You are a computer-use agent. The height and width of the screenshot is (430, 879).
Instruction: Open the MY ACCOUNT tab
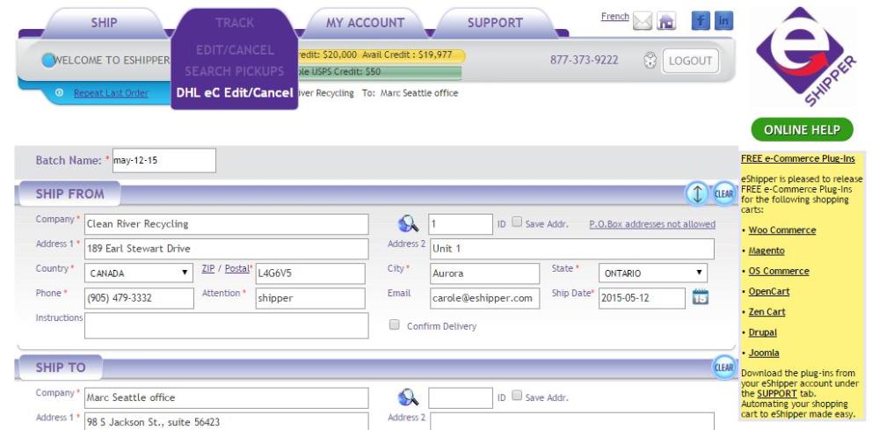click(365, 23)
